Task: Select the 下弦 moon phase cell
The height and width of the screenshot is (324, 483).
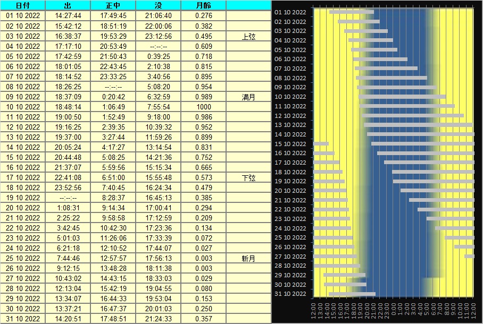Action: click(248, 178)
